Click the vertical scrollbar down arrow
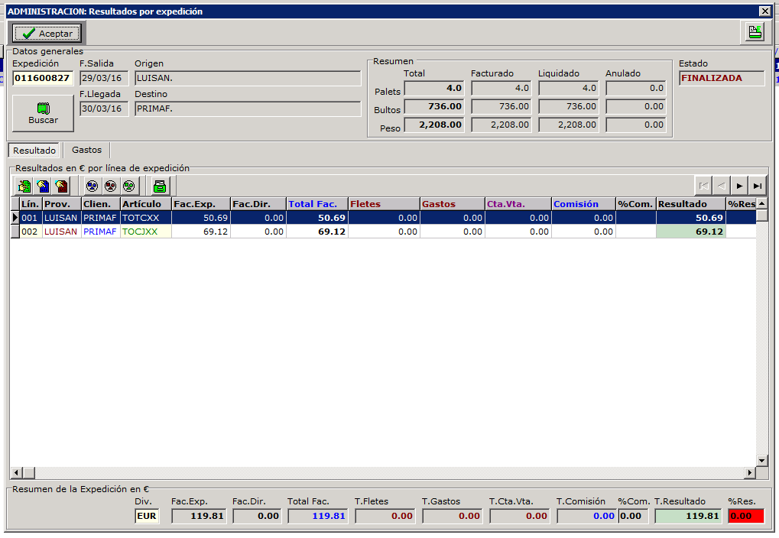This screenshot has height=538, width=779. (x=761, y=460)
